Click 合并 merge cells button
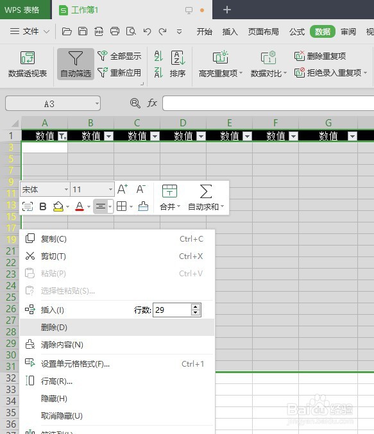The width and height of the screenshot is (374, 434). click(x=170, y=197)
